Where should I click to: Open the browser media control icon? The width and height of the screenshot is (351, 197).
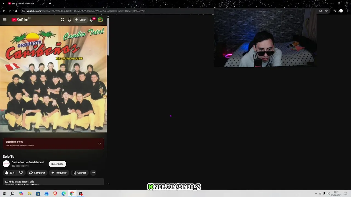(x=335, y=11)
